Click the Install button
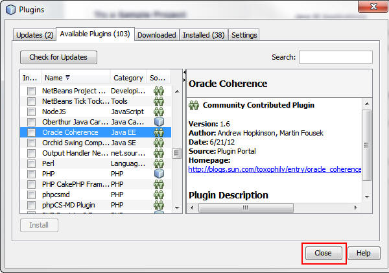The width and height of the screenshot is (389, 273). point(39,226)
